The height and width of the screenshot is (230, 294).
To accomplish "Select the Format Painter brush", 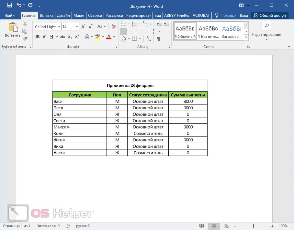I will pos(25,38).
